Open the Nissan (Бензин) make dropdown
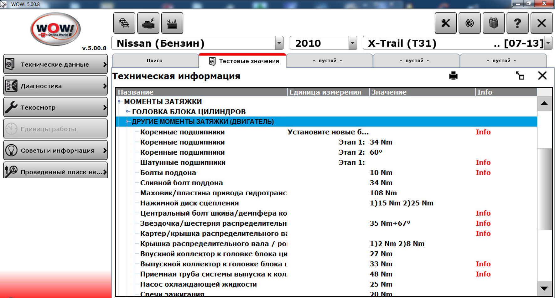Image resolution: width=555 pixels, height=298 pixels. pyautogui.click(x=279, y=43)
